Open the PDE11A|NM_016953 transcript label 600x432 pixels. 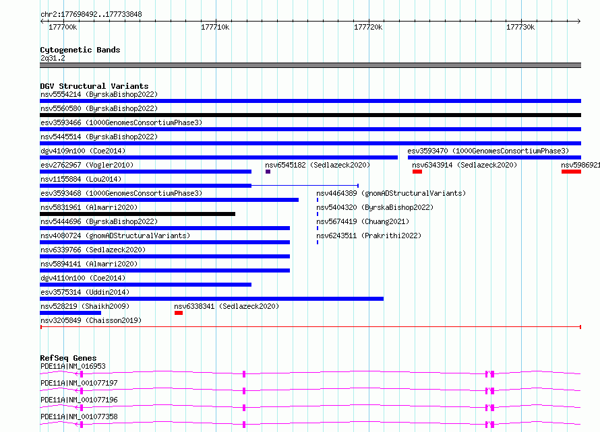[73, 366]
